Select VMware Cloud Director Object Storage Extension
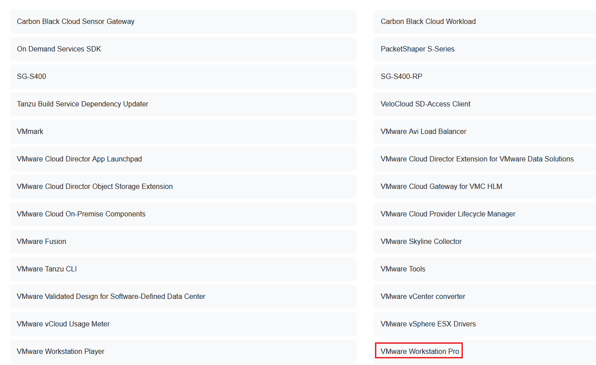 click(183, 187)
